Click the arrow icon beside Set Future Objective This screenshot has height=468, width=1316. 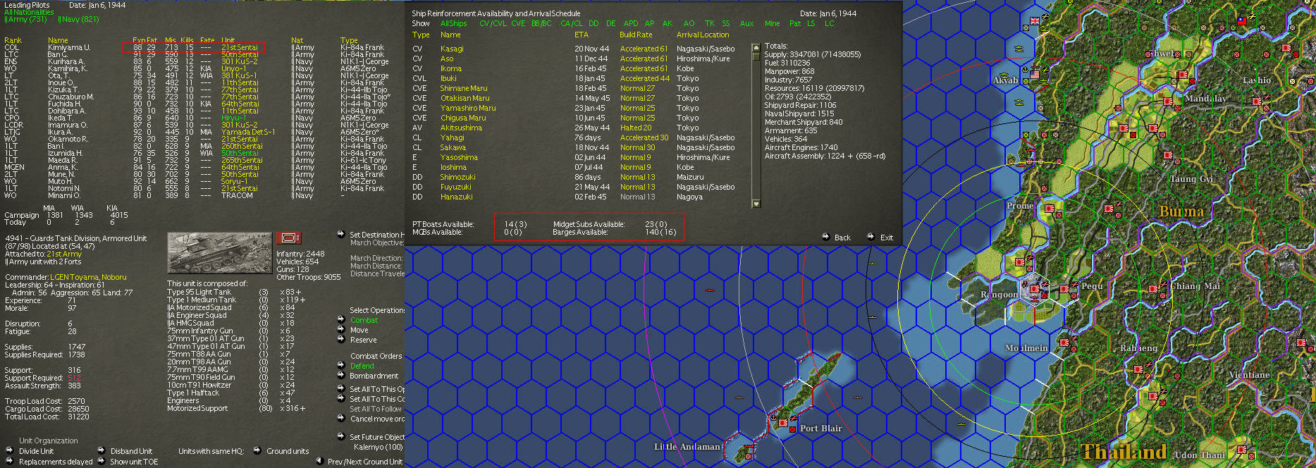pyautogui.click(x=340, y=436)
